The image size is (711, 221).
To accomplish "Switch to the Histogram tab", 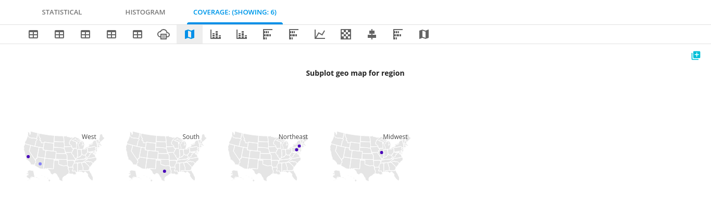I will coord(145,12).
